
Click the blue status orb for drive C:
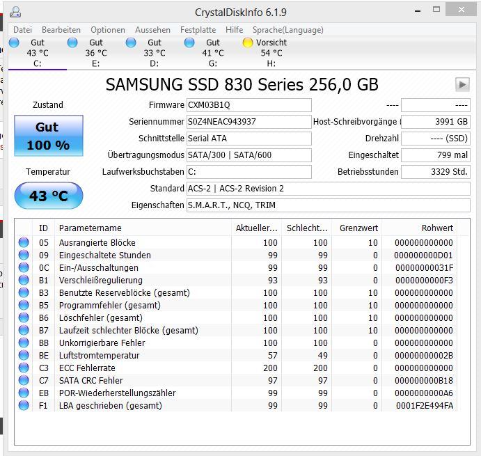pos(14,42)
